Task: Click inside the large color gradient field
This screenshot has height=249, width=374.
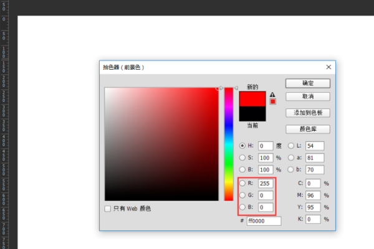Action: (160, 144)
